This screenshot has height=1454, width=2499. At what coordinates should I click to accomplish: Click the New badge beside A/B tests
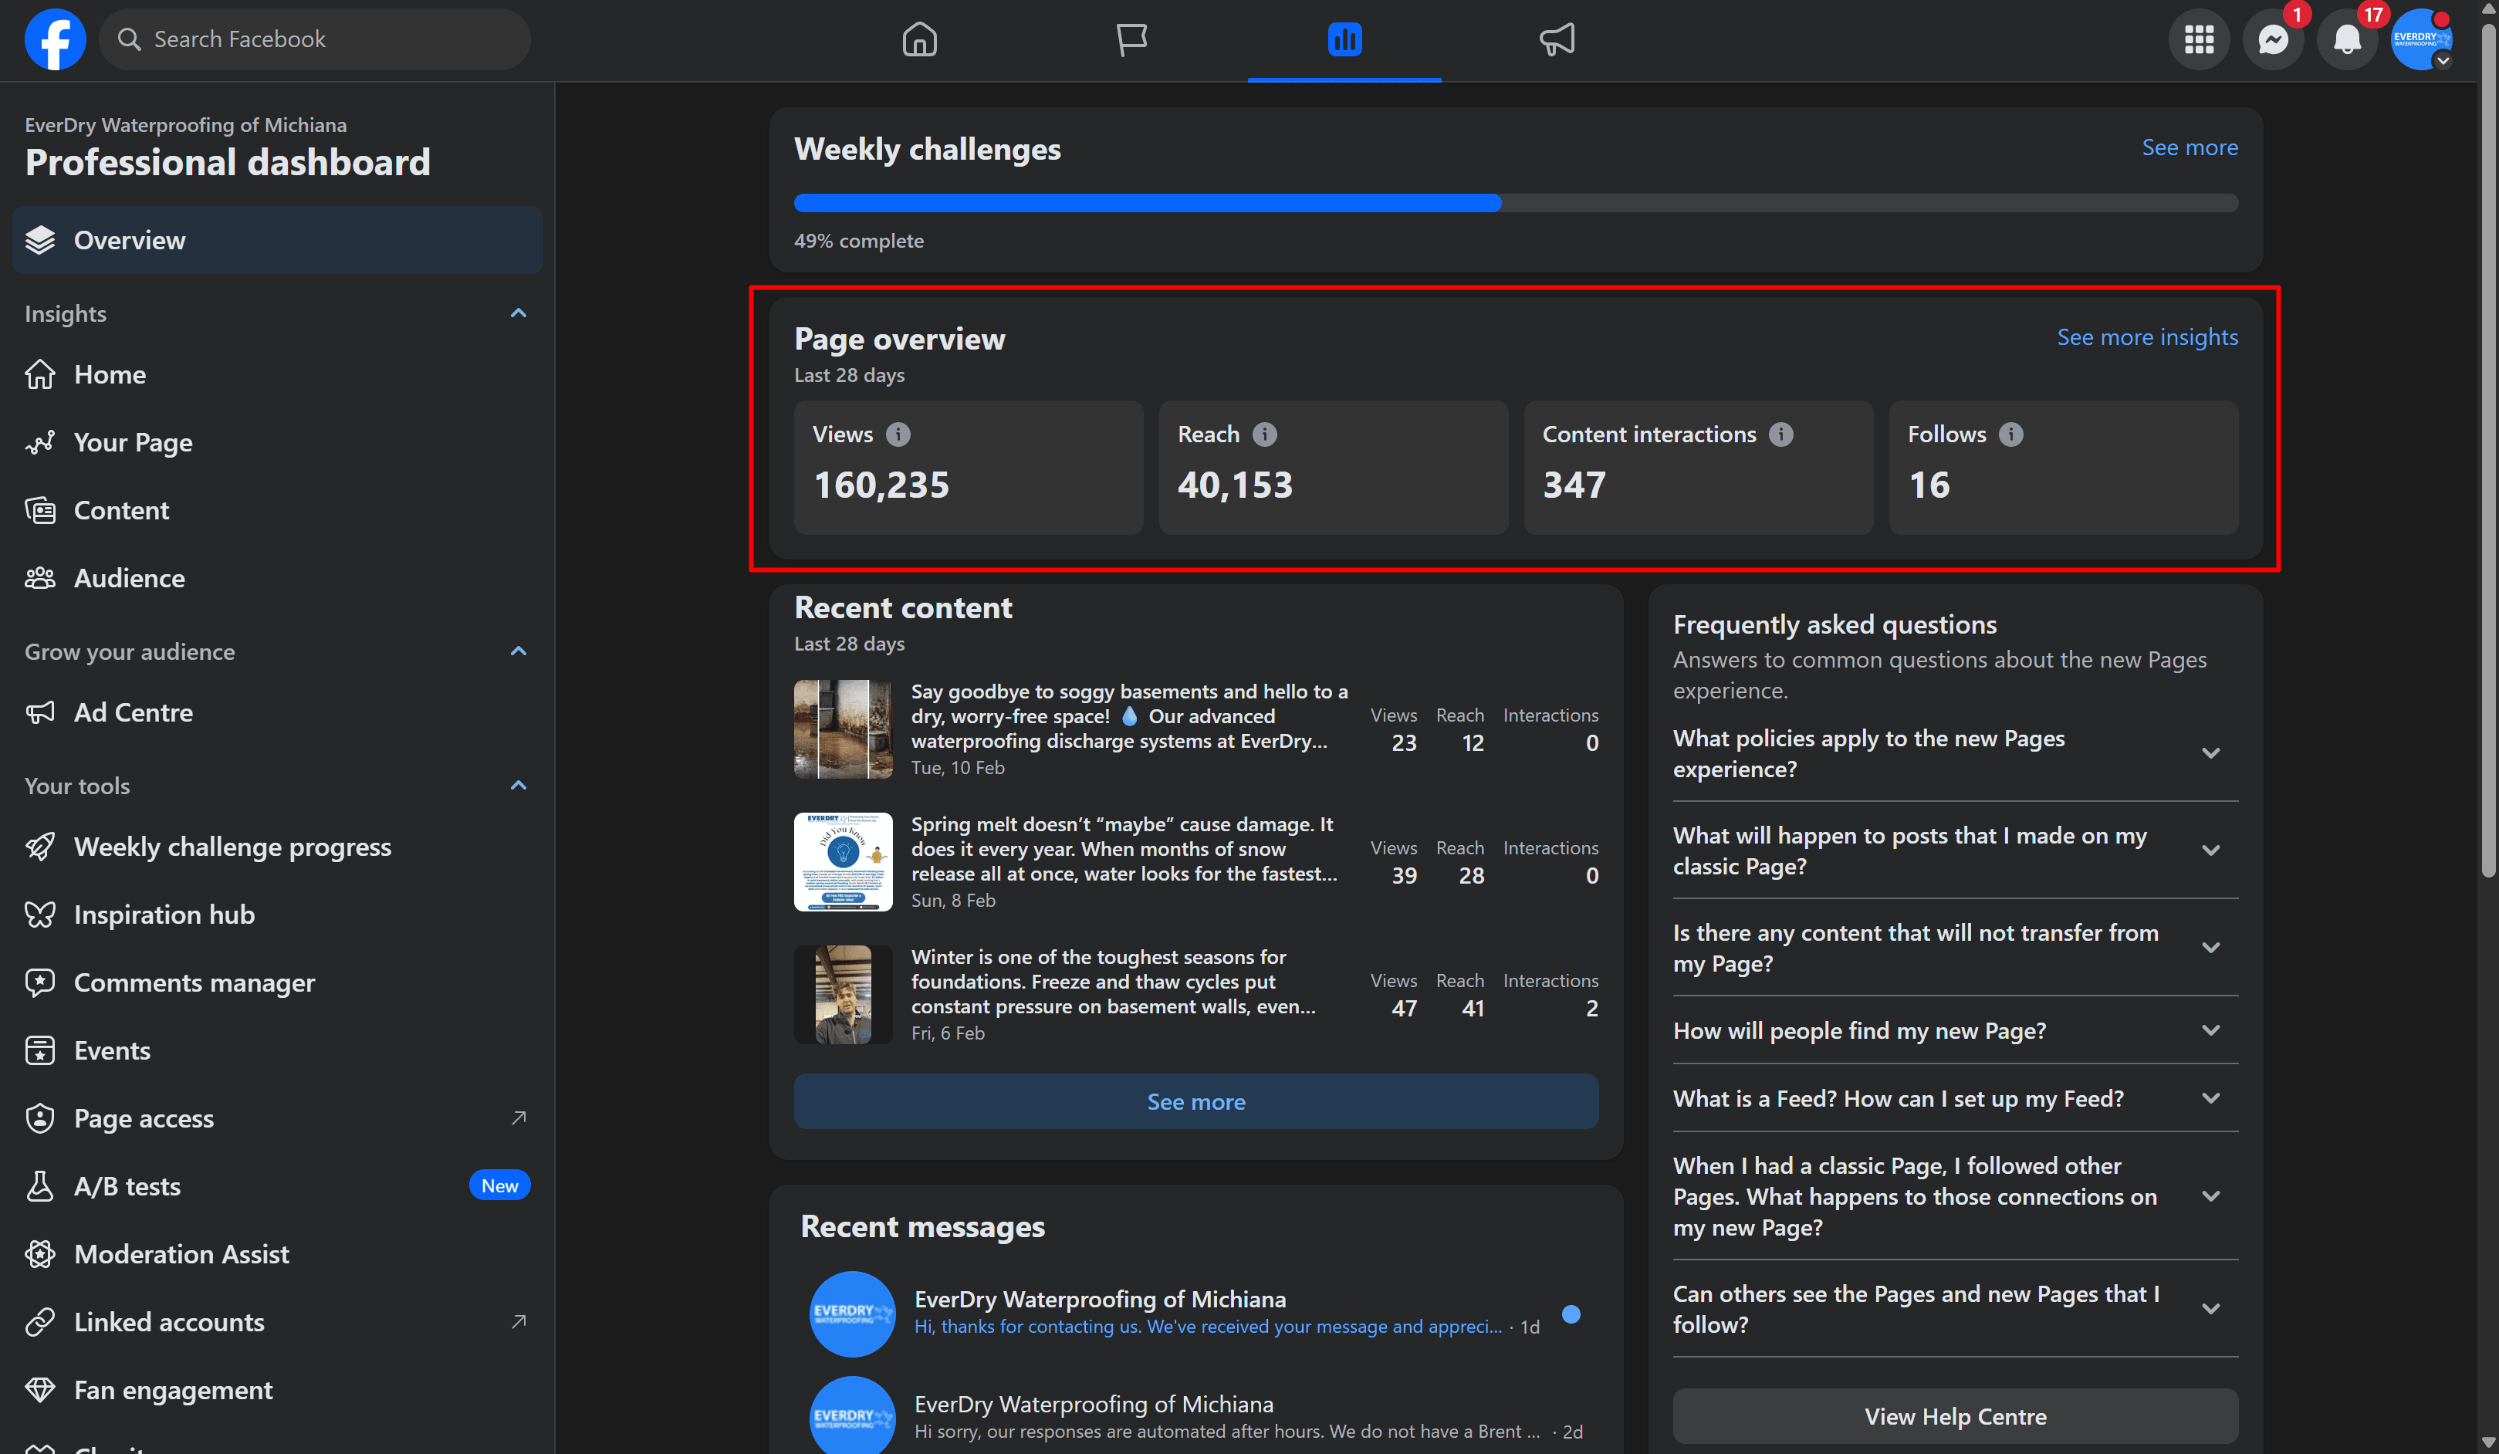tap(499, 1186)
